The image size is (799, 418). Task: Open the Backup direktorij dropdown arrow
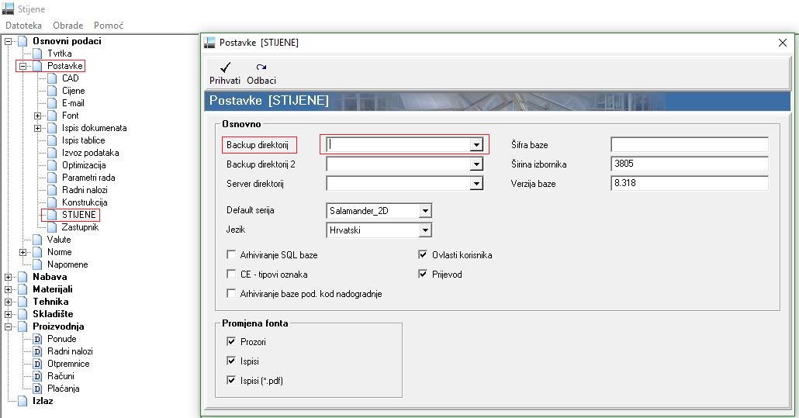(476, 144)
